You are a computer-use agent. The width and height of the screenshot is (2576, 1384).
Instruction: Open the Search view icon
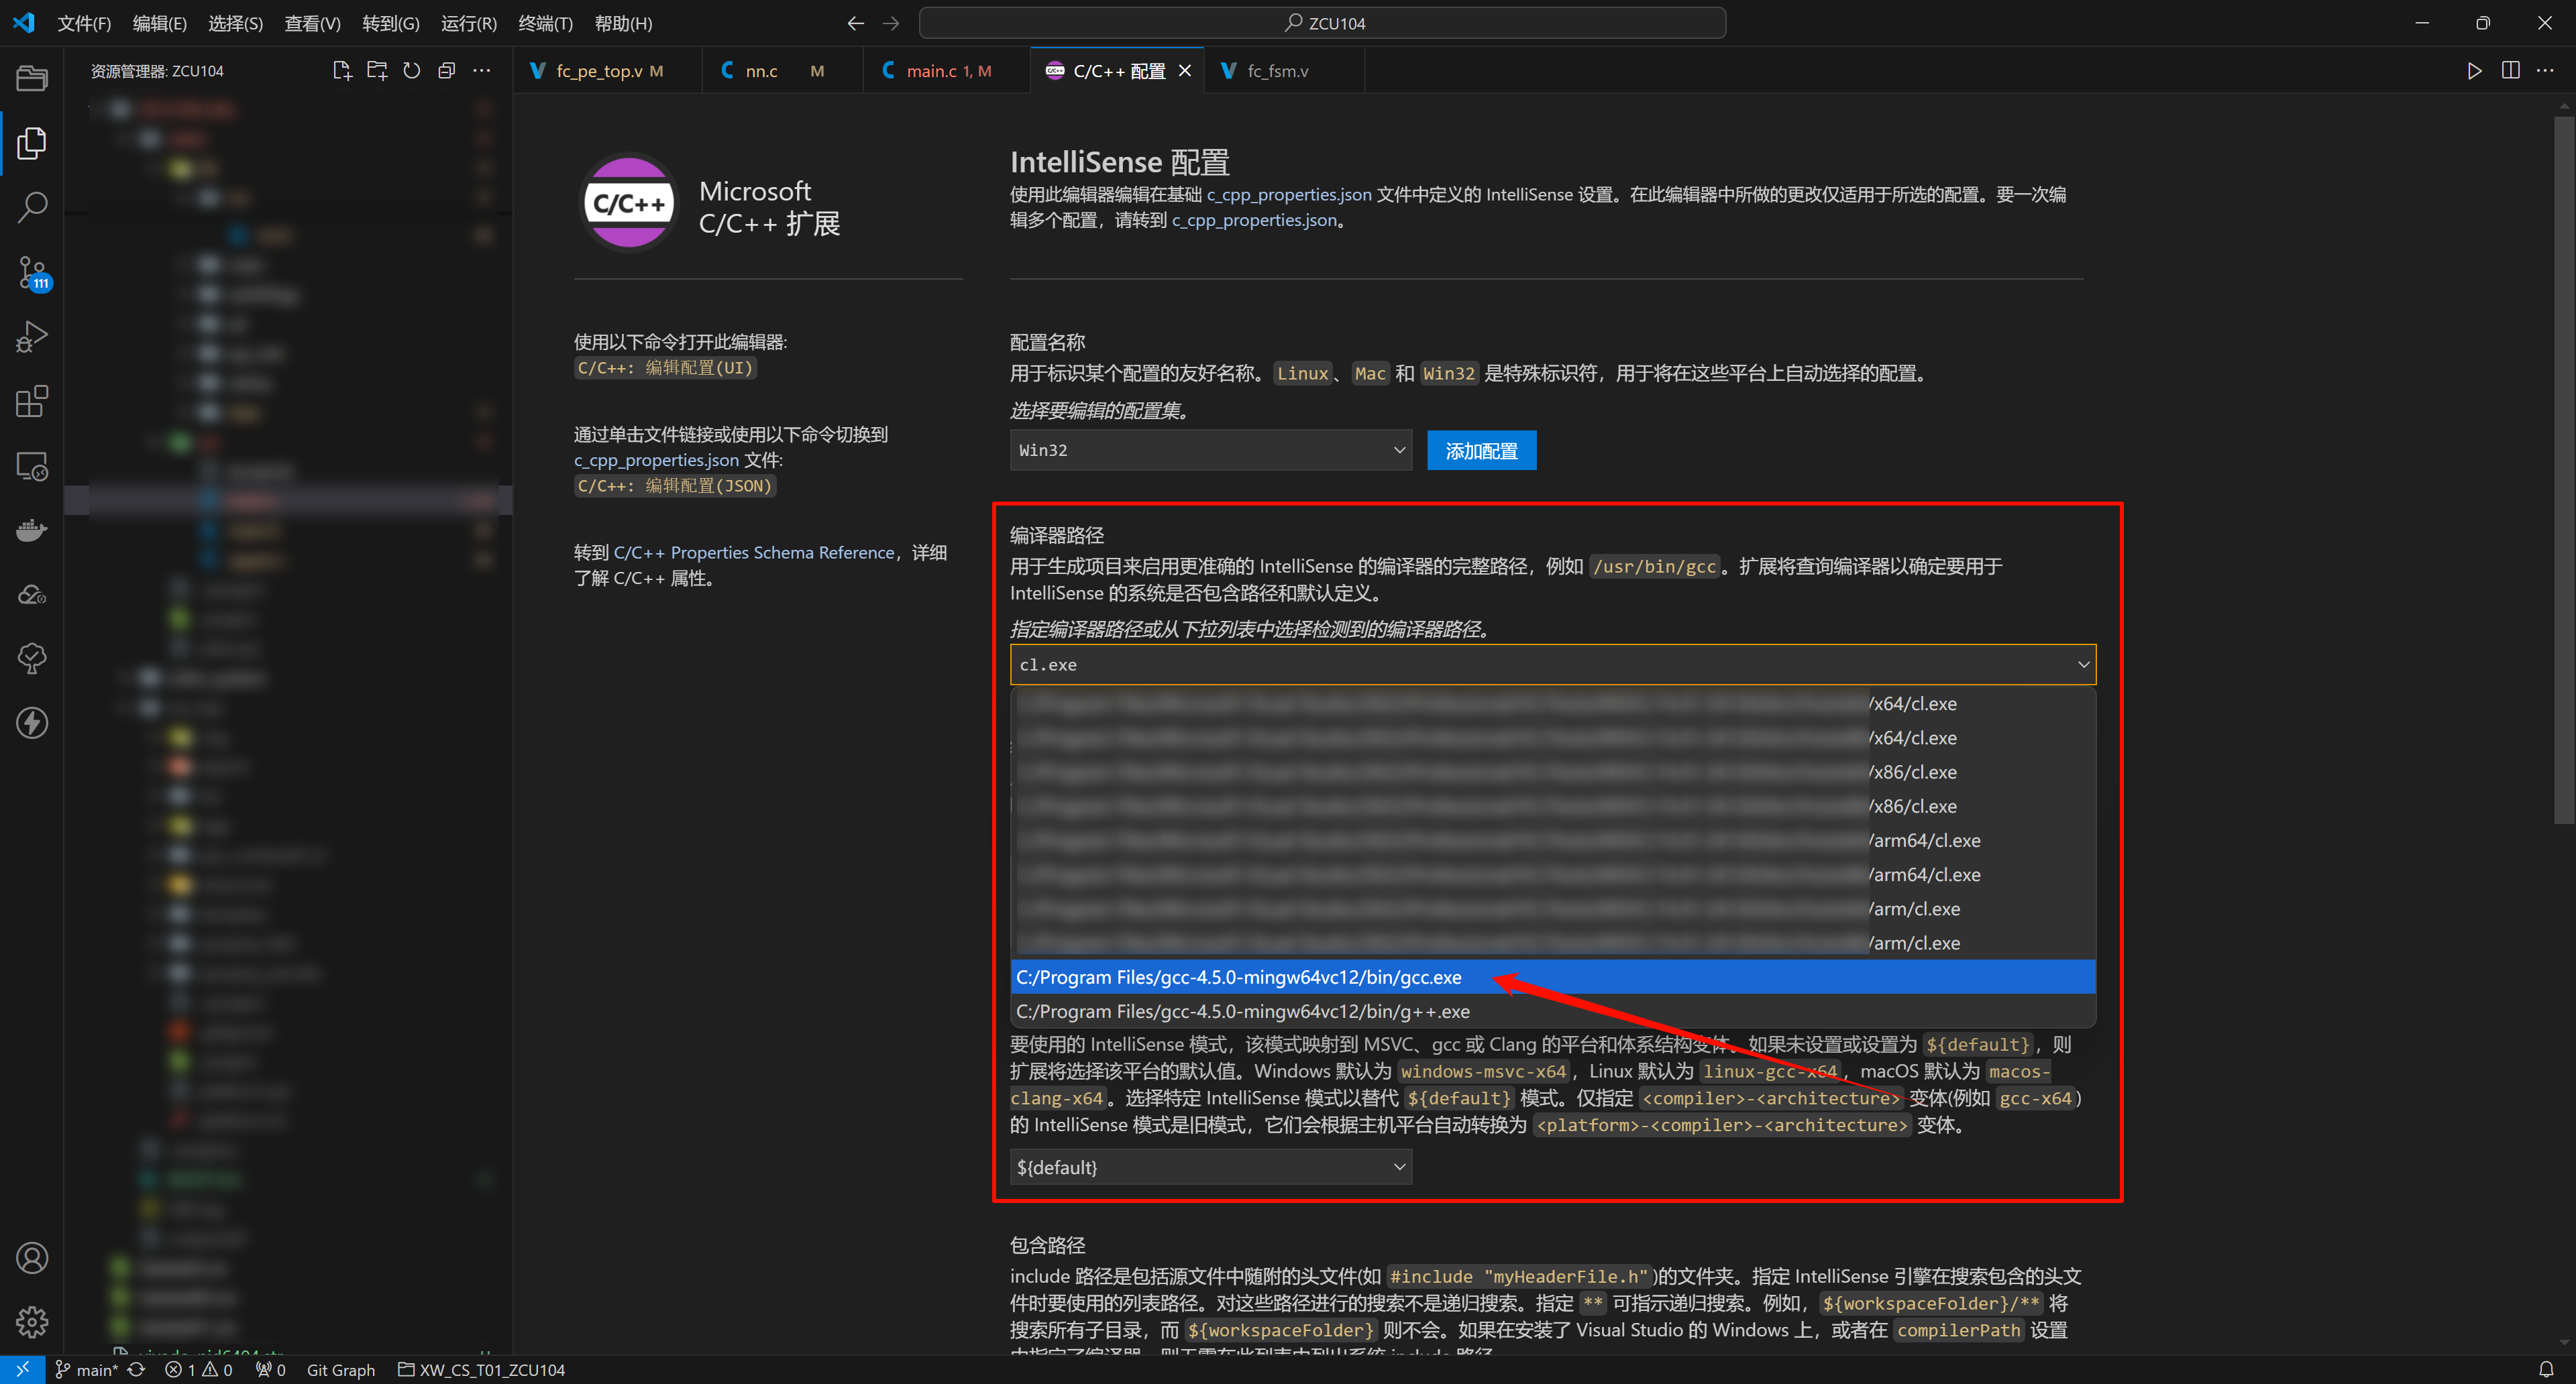coord(32,208)
